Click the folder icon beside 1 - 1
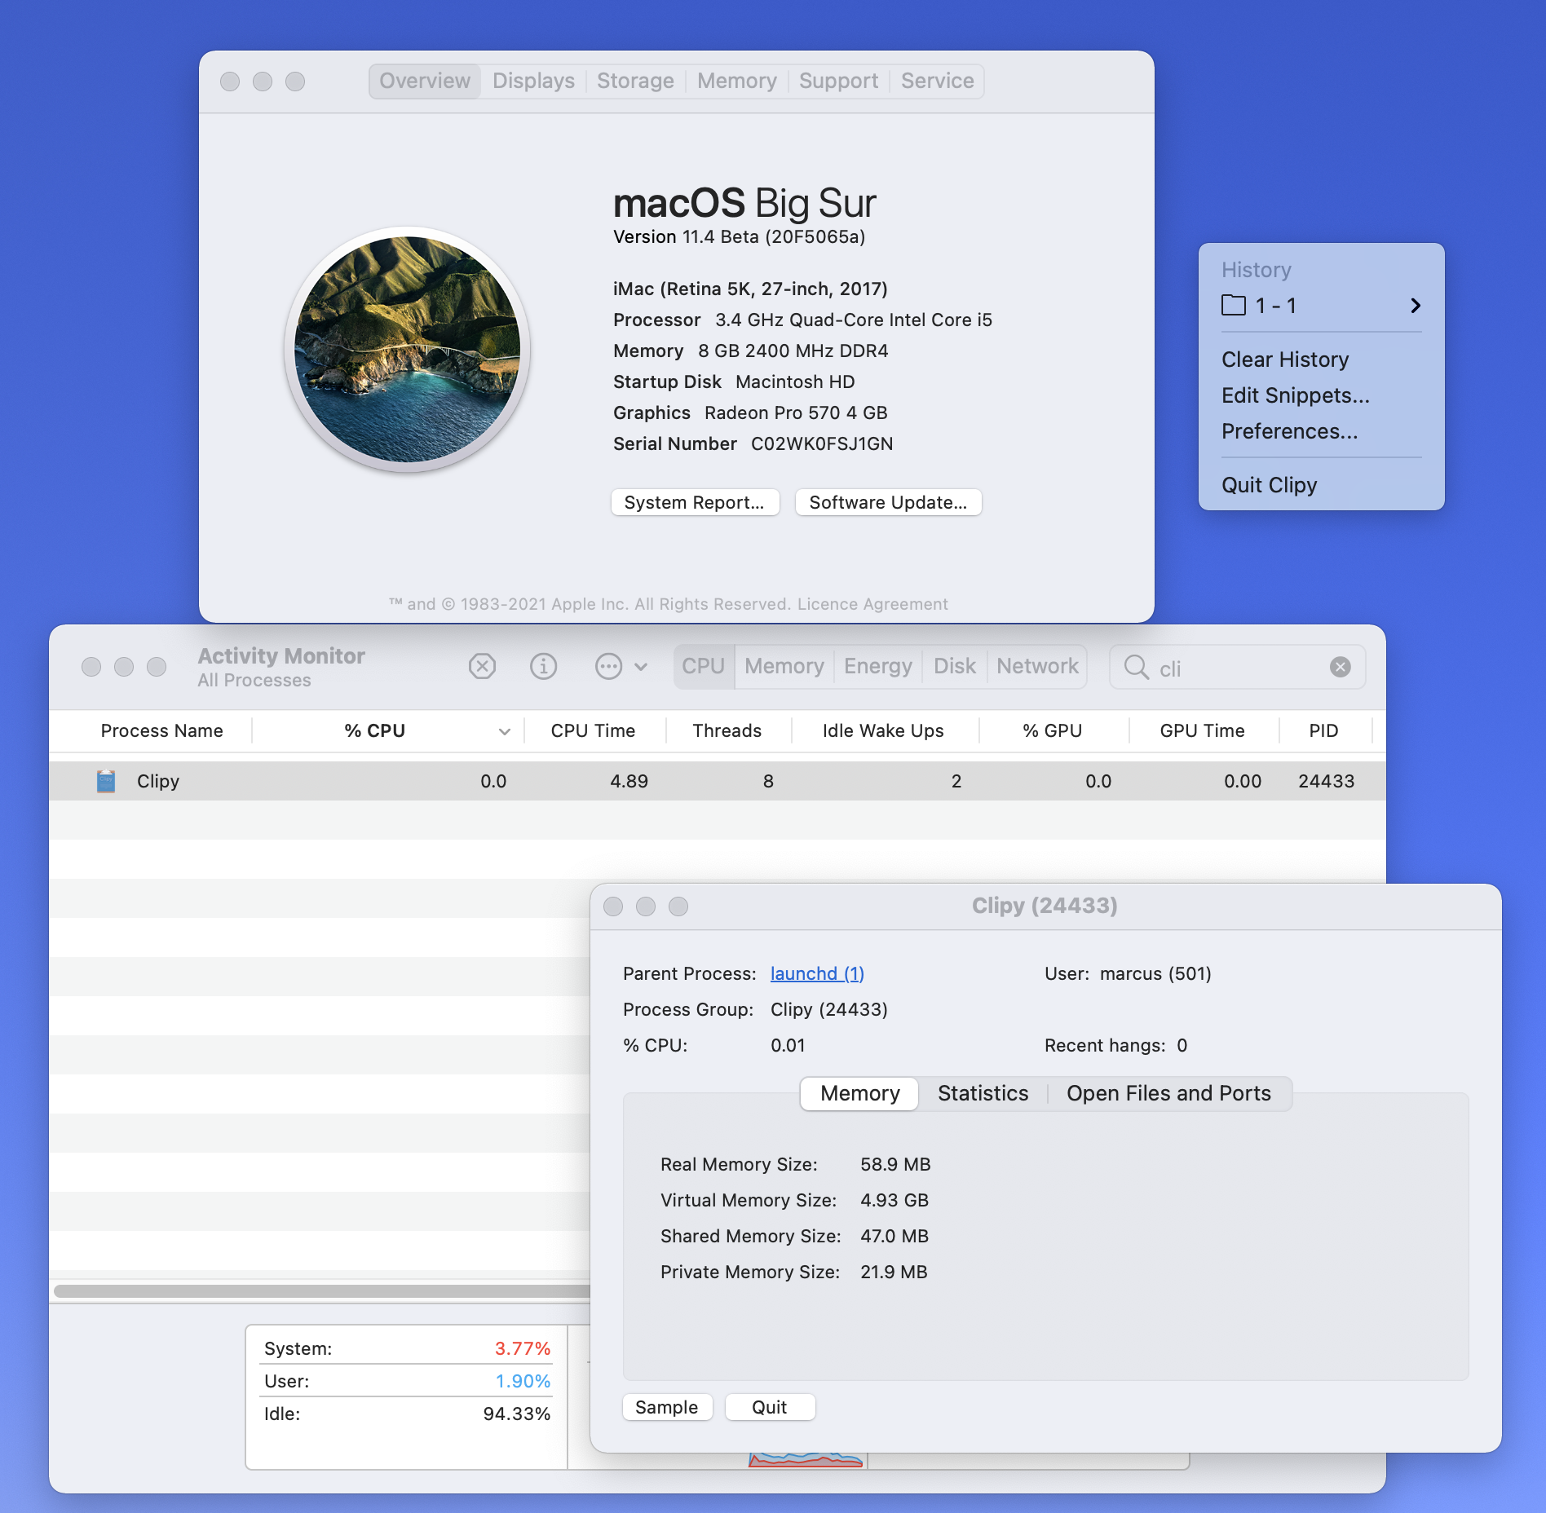 [1234, 306]
